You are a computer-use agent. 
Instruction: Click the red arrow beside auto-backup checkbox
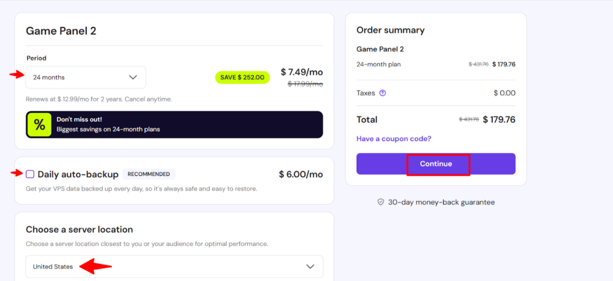point(16,173)
